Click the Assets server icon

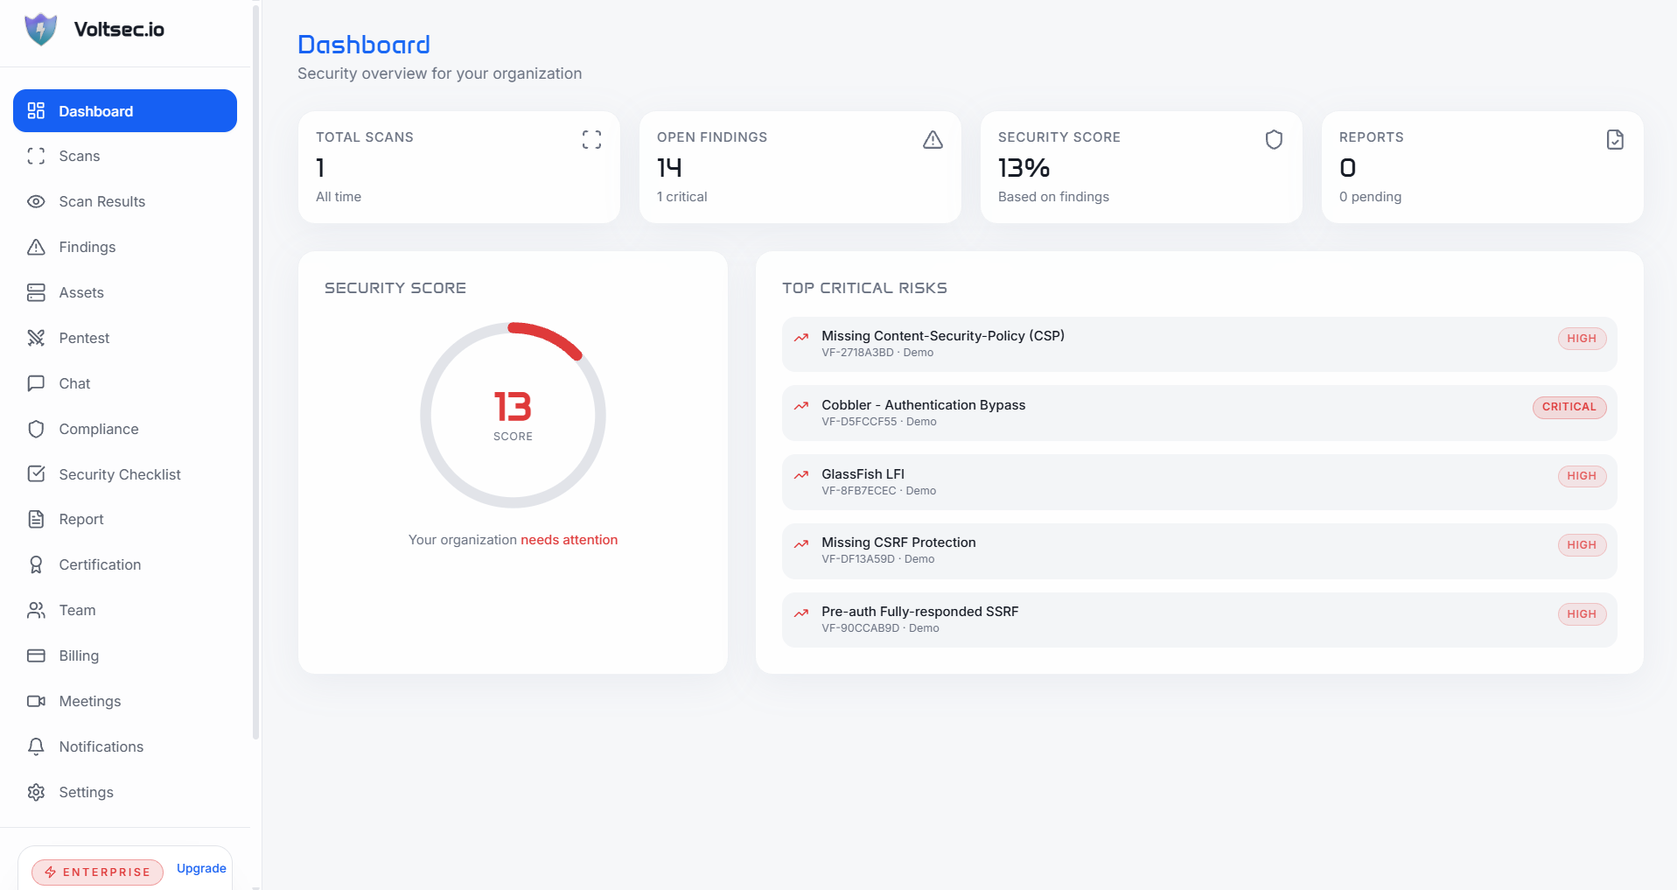pos(36,292)
